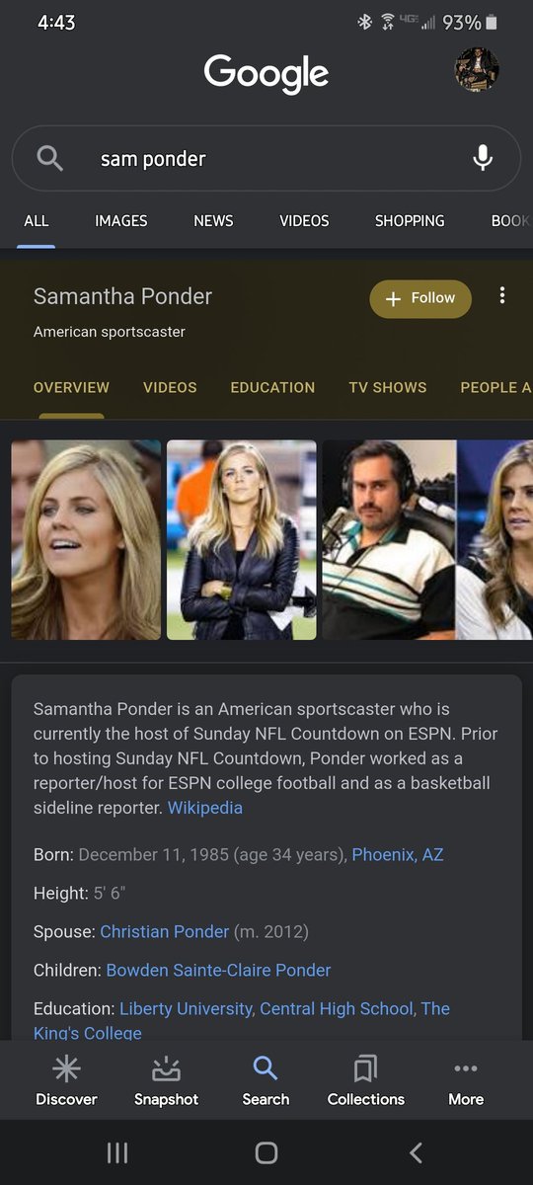The width and height of the screenshot is (533, 1185).
Task: Tap the American sportscaster subtitle
Action: 110,332
